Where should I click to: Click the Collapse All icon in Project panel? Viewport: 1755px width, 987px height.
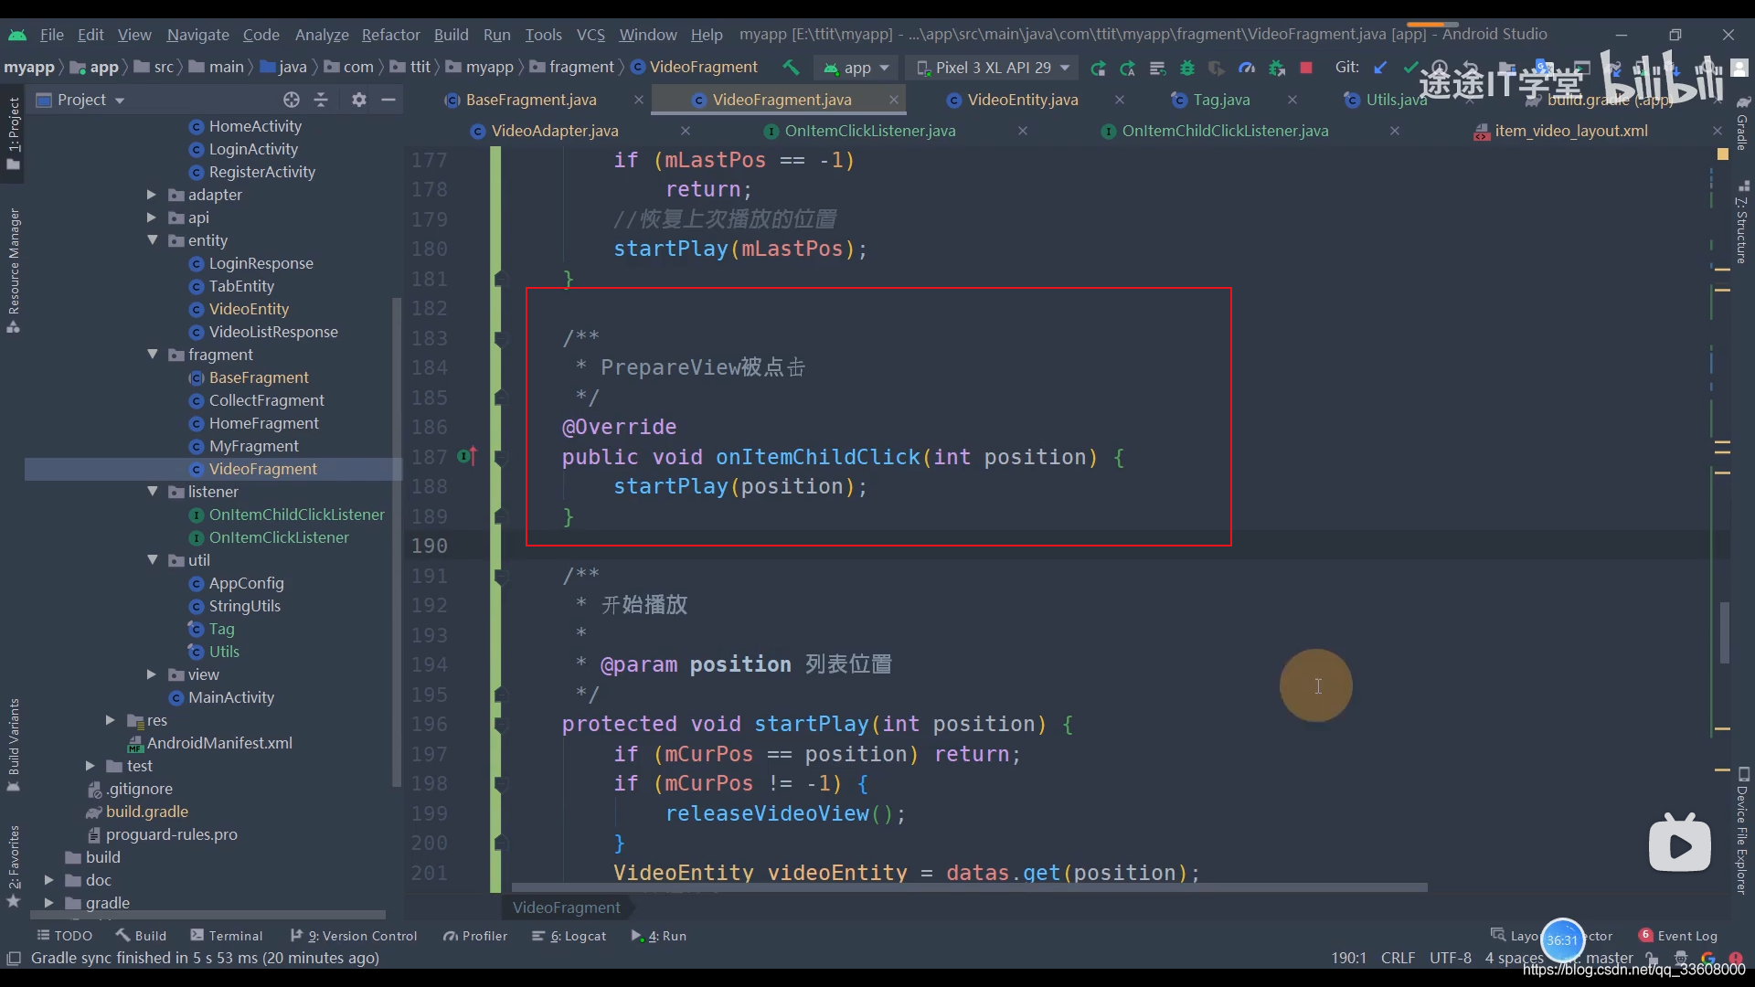[321, 100]
